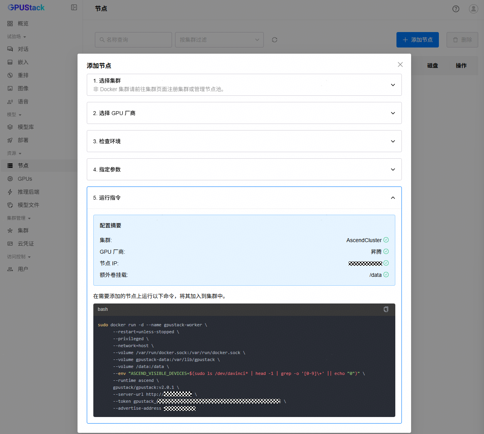Open 云凭证 in the sidebar
This screenshot has height=434, width=484.
coord(25,244)
